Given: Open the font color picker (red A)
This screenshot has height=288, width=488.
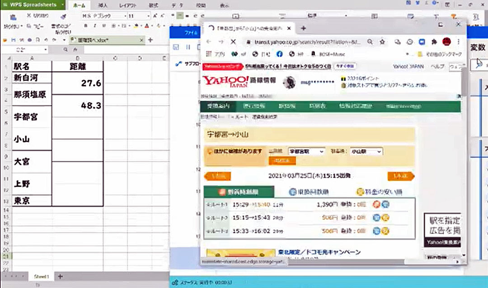Looking at the screenshot, I should pos(146,26).
